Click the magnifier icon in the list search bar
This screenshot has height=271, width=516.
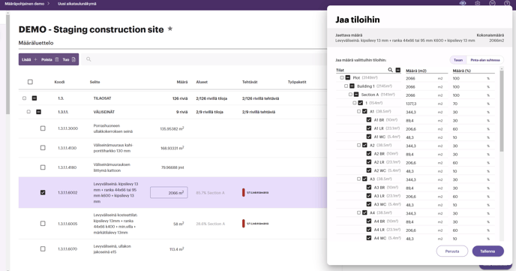coord(88,59)
